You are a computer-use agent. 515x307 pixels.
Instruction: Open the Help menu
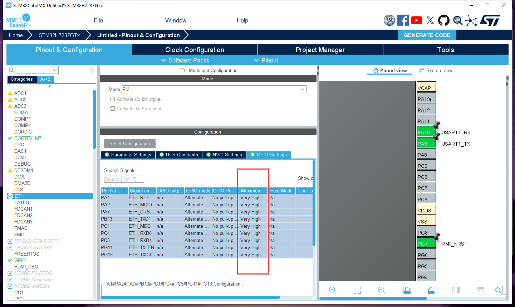coord(242,20)
